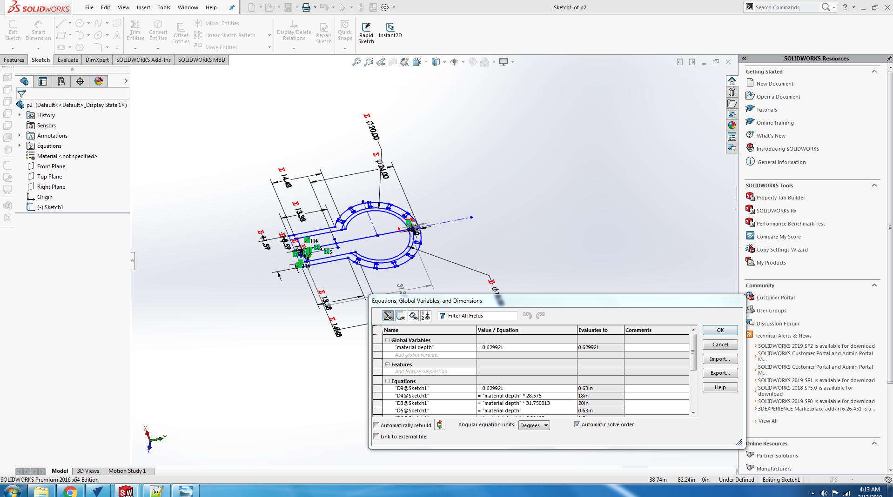Open the DimXpertManager crosshair tab icon
893x497 pixels.
click(x=80, y=81)
